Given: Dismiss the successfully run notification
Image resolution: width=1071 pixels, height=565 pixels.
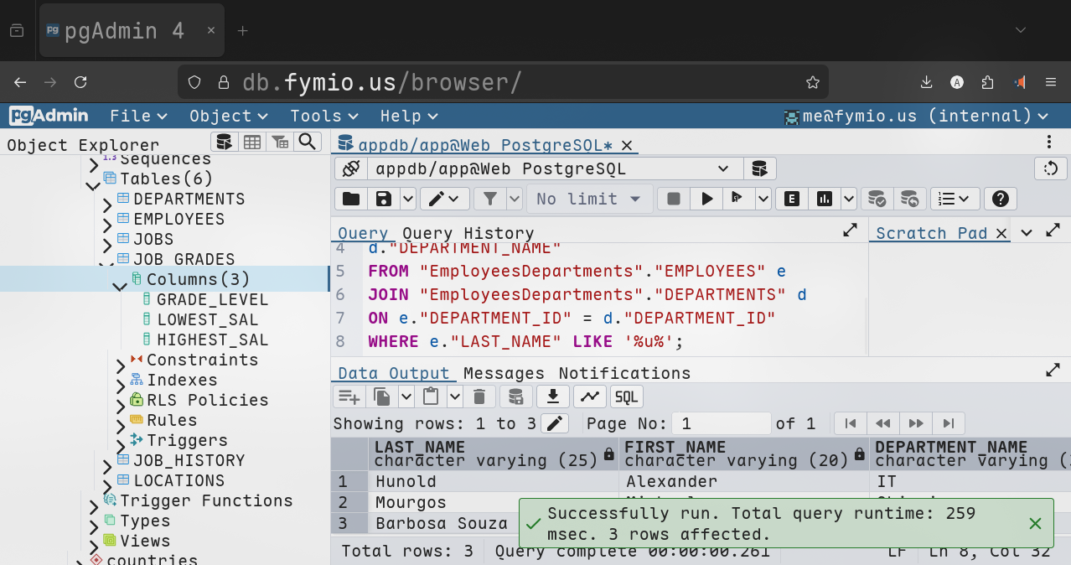Looking at the screenshot, I should coord(1035,523).
